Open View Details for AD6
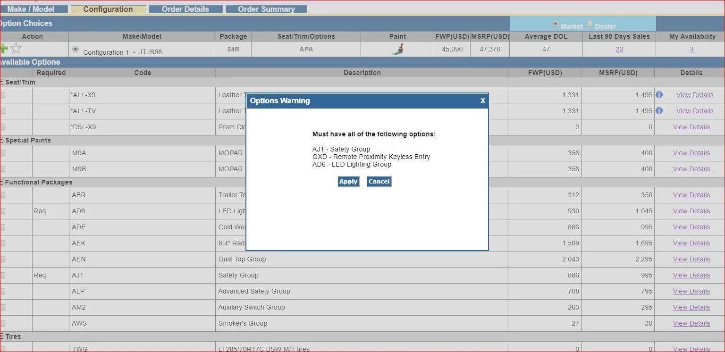 pyautogui.click(x=691, y=211)
